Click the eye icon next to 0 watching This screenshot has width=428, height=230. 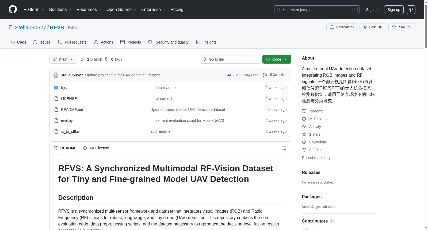click(x=304, y=142)
